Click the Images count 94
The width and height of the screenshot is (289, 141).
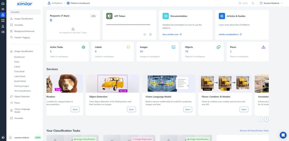click(142, 51)
